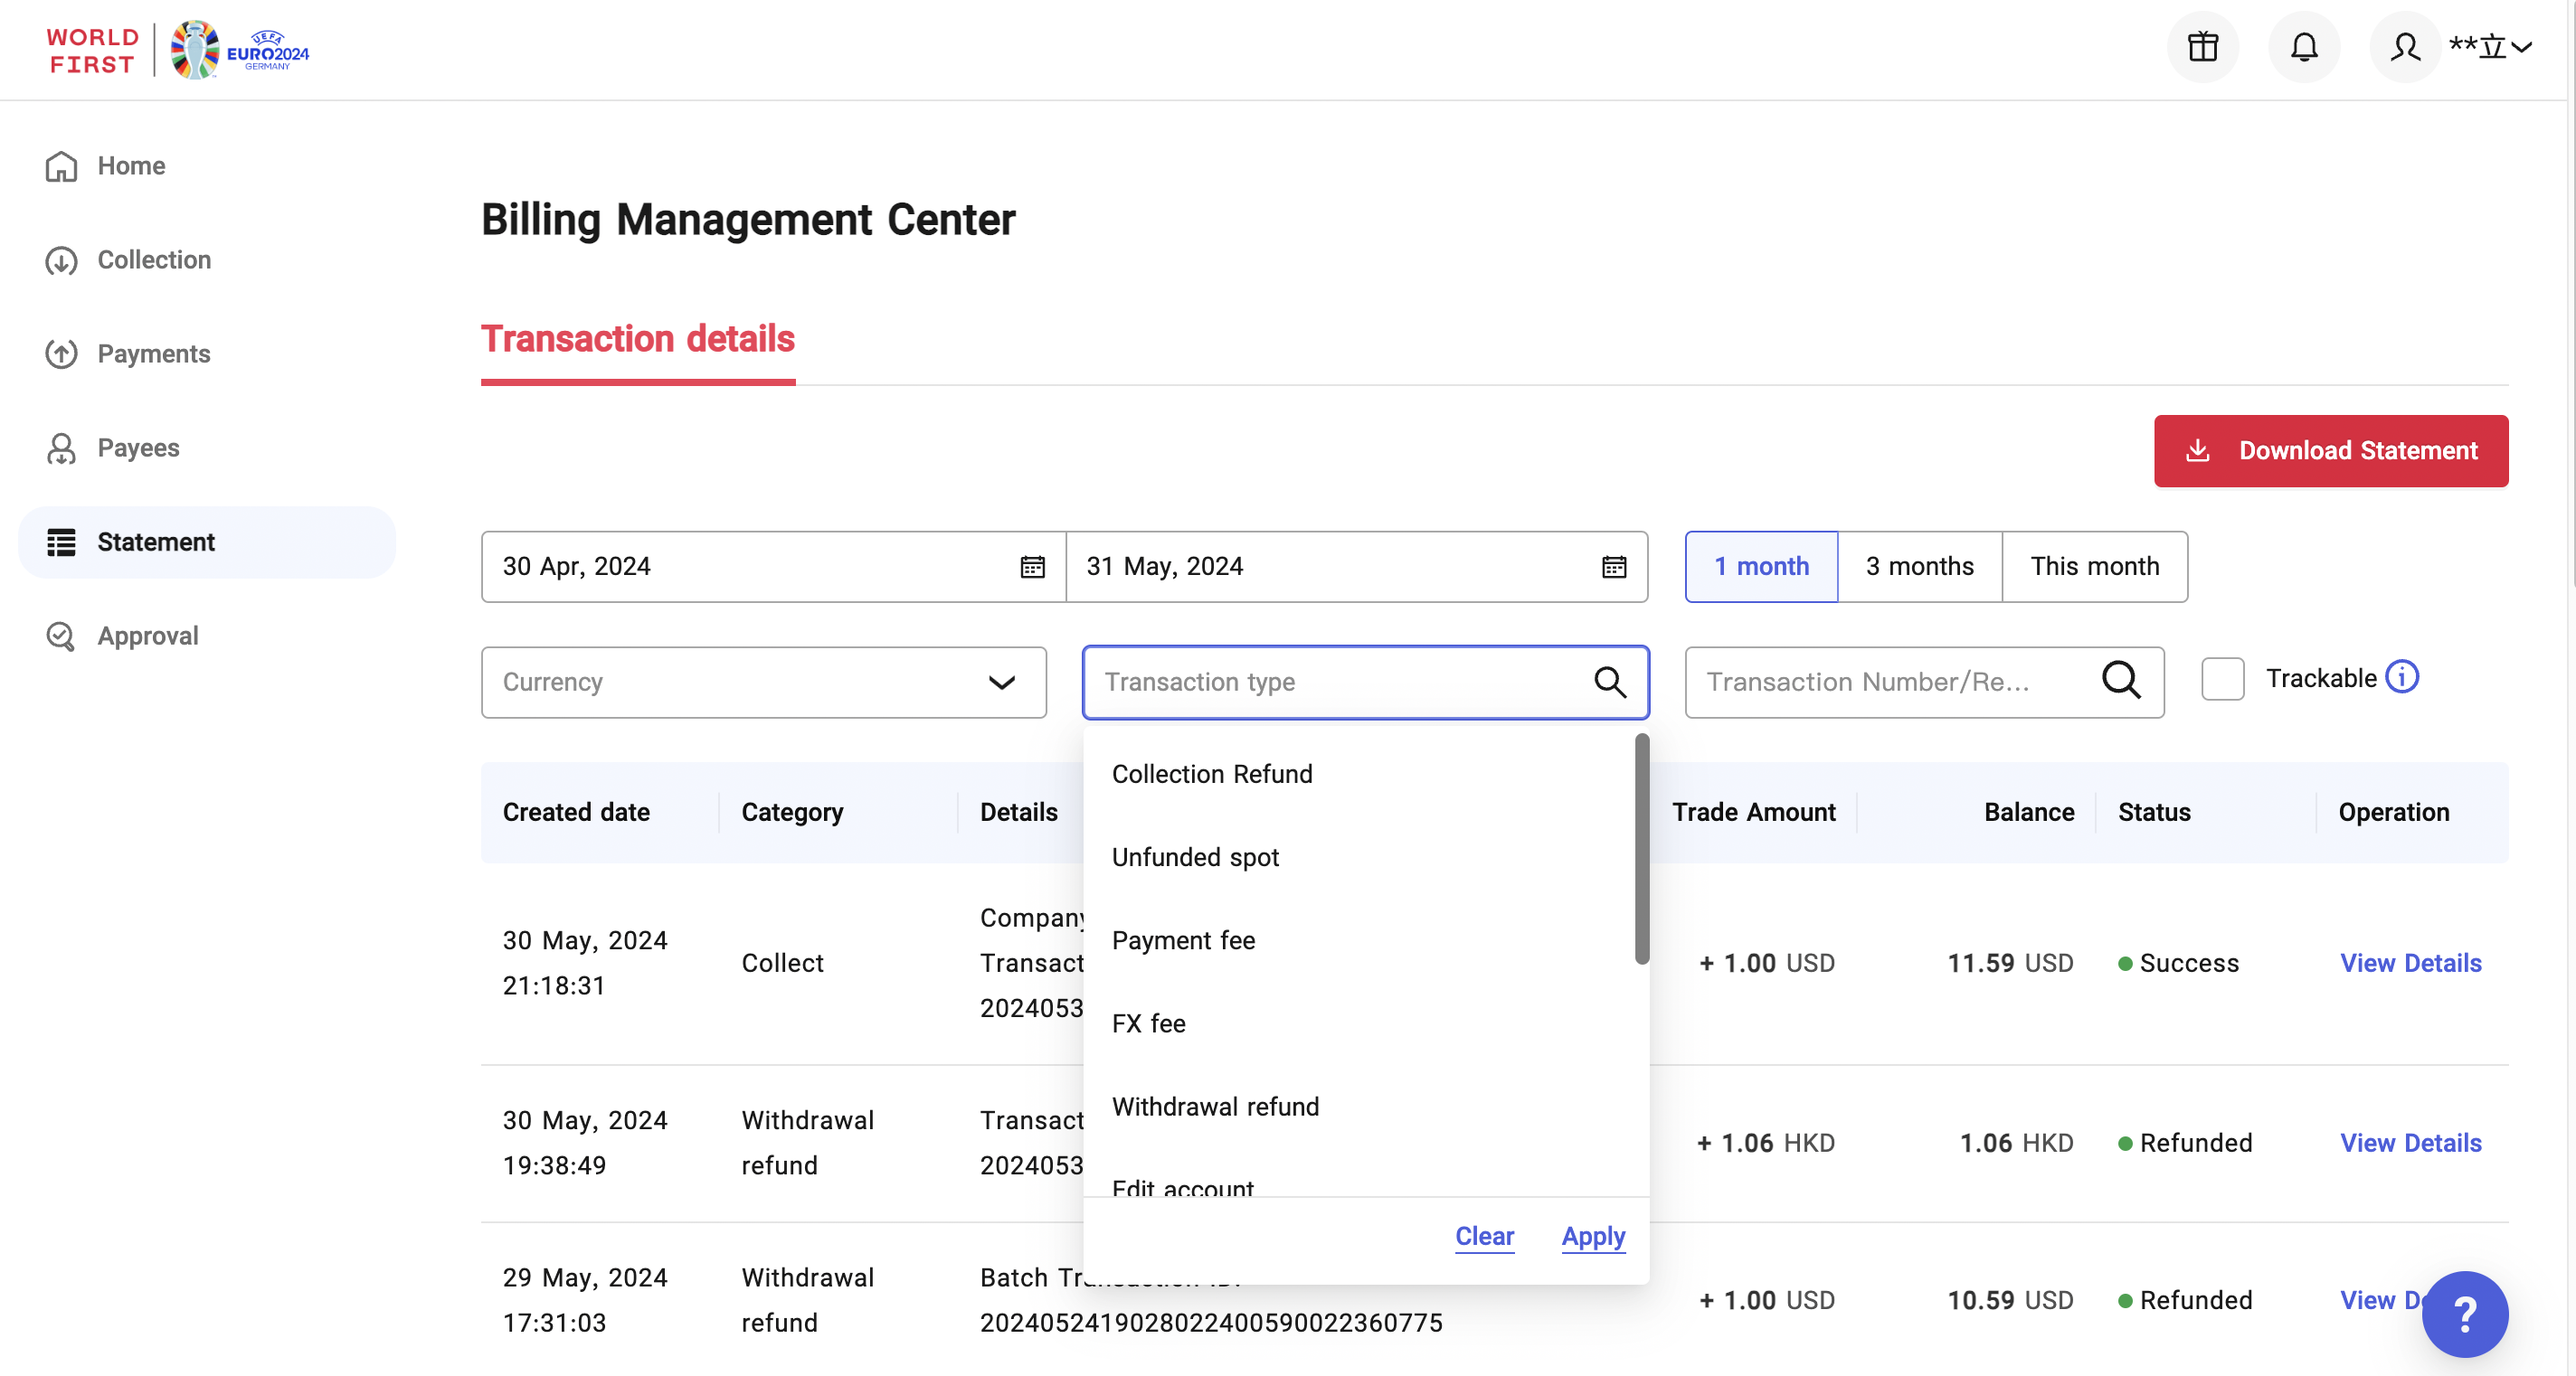Expand the account name menu chevron
2576x1376 pixels.
pos(2522,47)
